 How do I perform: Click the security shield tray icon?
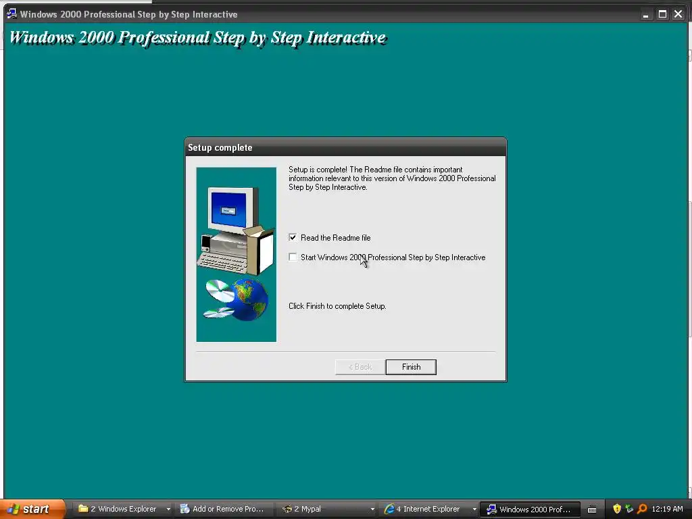(x=617, y=509)
